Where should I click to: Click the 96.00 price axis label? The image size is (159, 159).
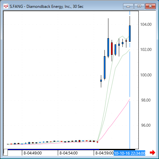pyautogui.click(x=146, y=125)
